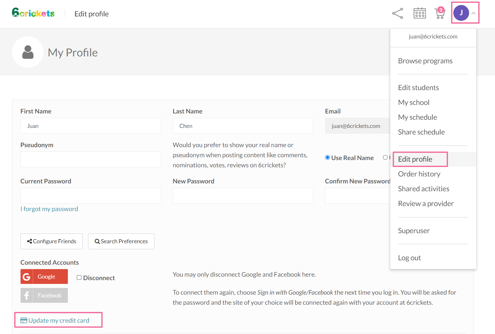Select Browse programs from the menu
This screenshot has width=495, height=334.
(x=425, y=61)
